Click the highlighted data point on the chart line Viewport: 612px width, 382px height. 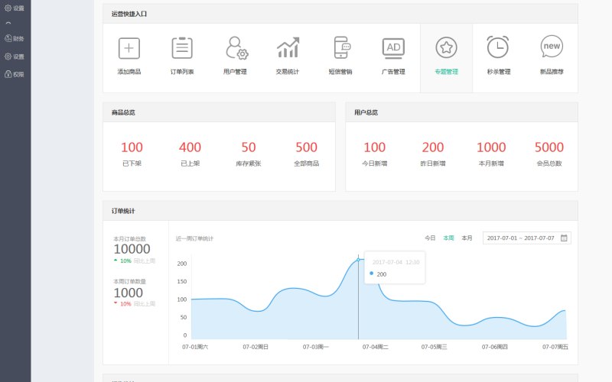pos(358,260)
